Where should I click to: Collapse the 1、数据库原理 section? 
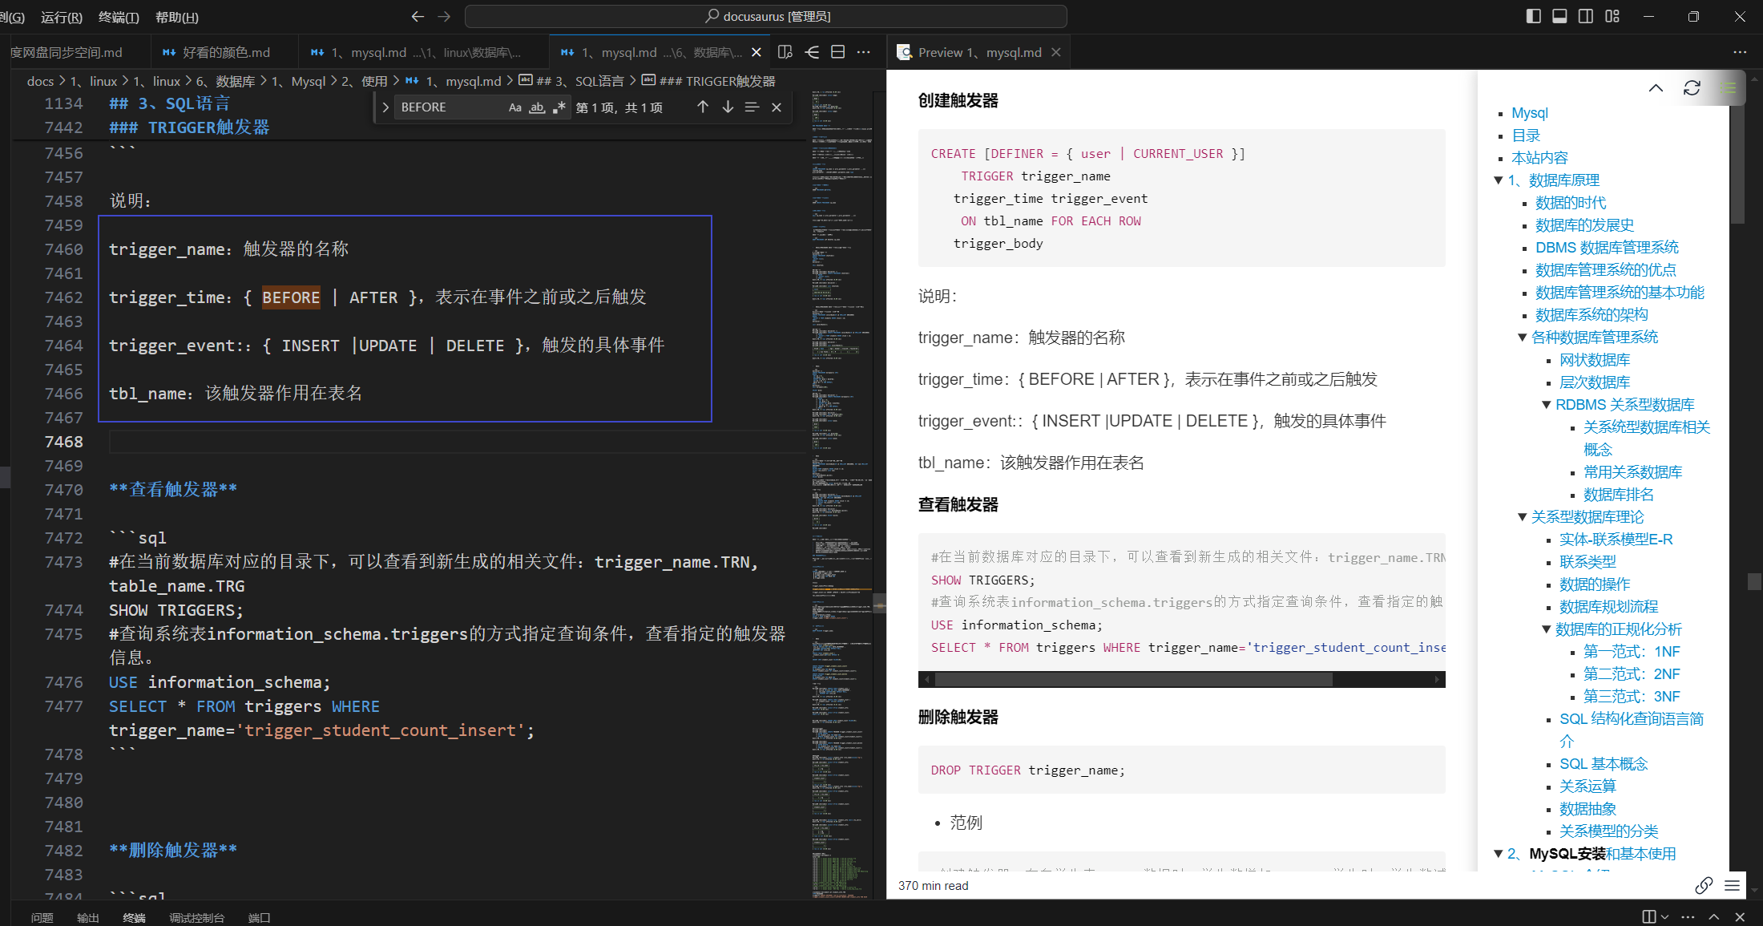1498,180
